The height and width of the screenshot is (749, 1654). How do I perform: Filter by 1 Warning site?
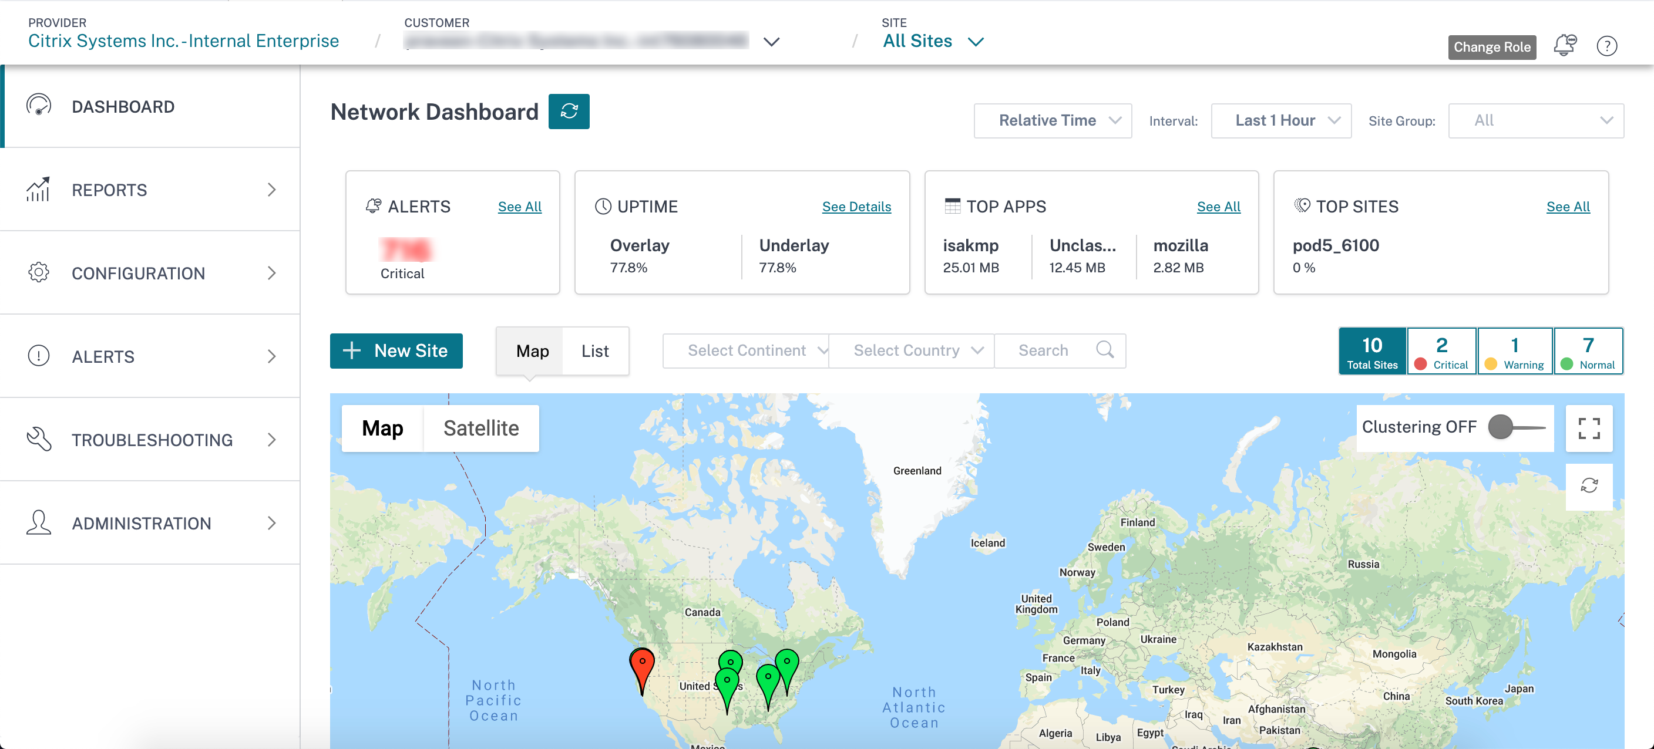[x=1515, y=352]
